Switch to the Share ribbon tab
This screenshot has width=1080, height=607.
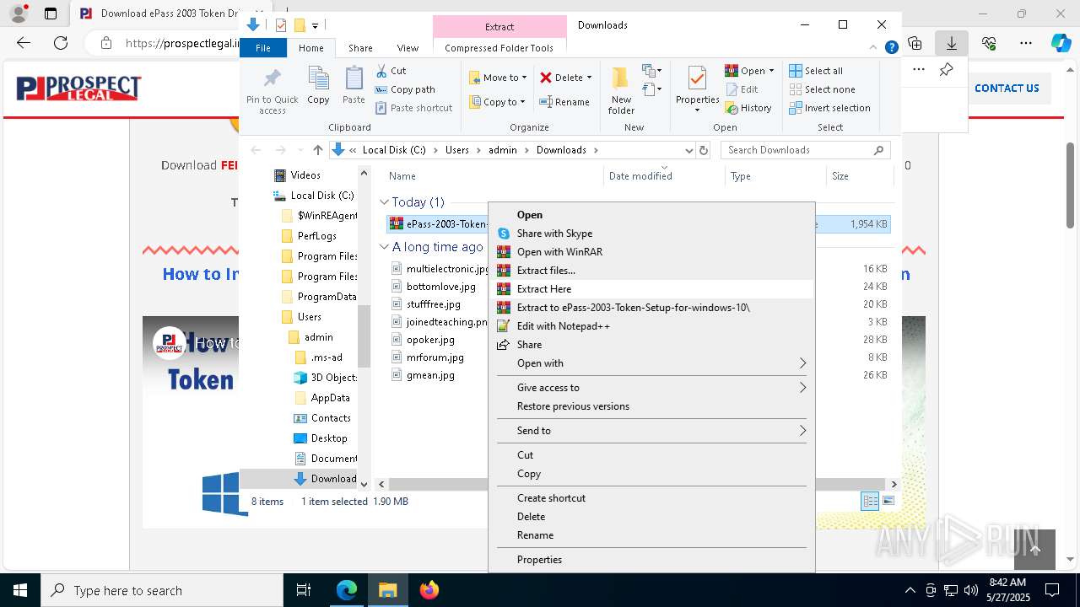coord(360,48)
